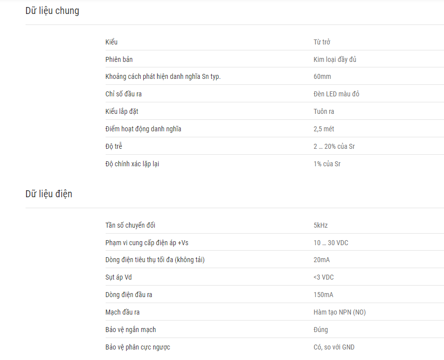Click the "60mm" detection distance value
The image size is (444, 360).
pyautogui.click(x=322, y=76)
